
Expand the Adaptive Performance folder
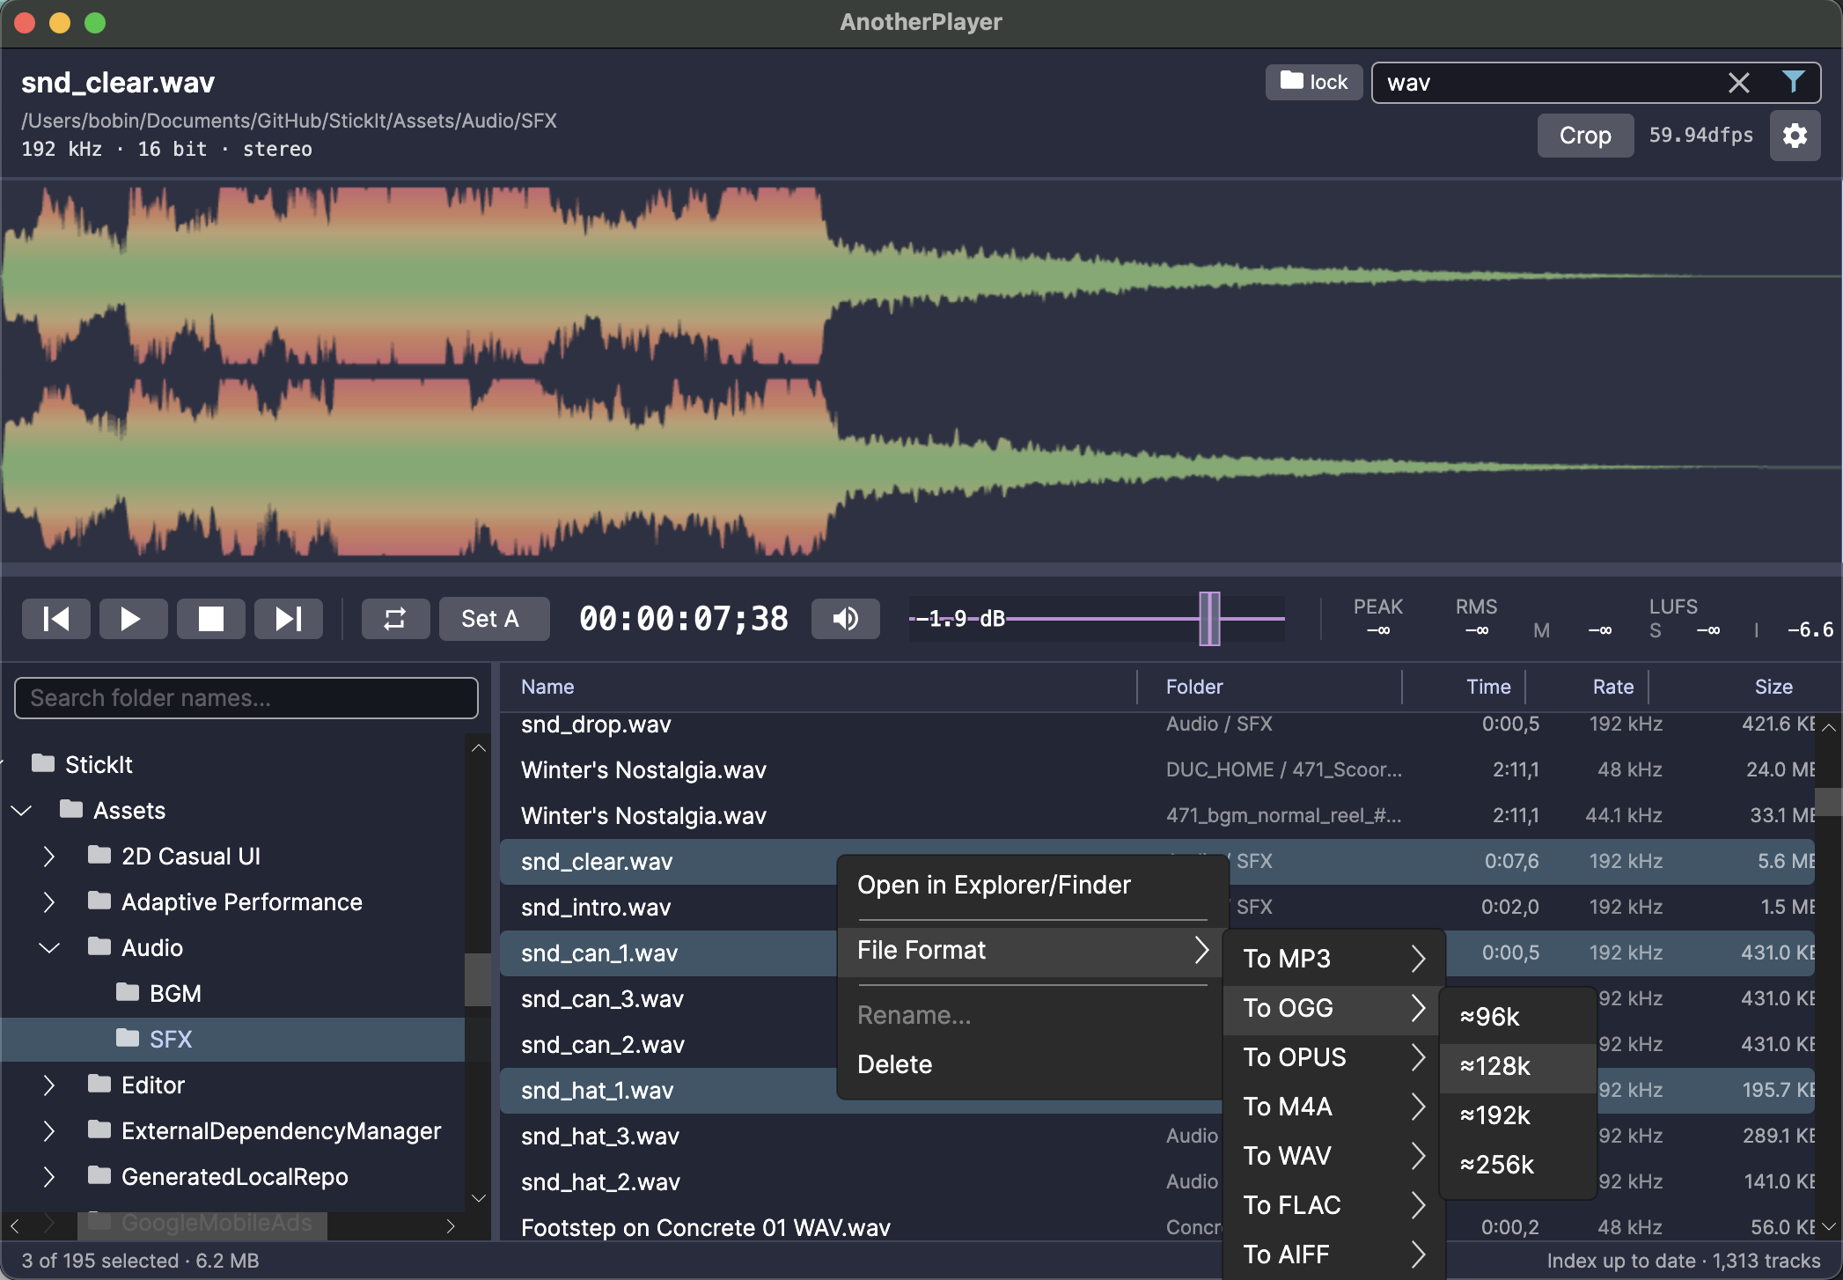click(x=48, y=901)
